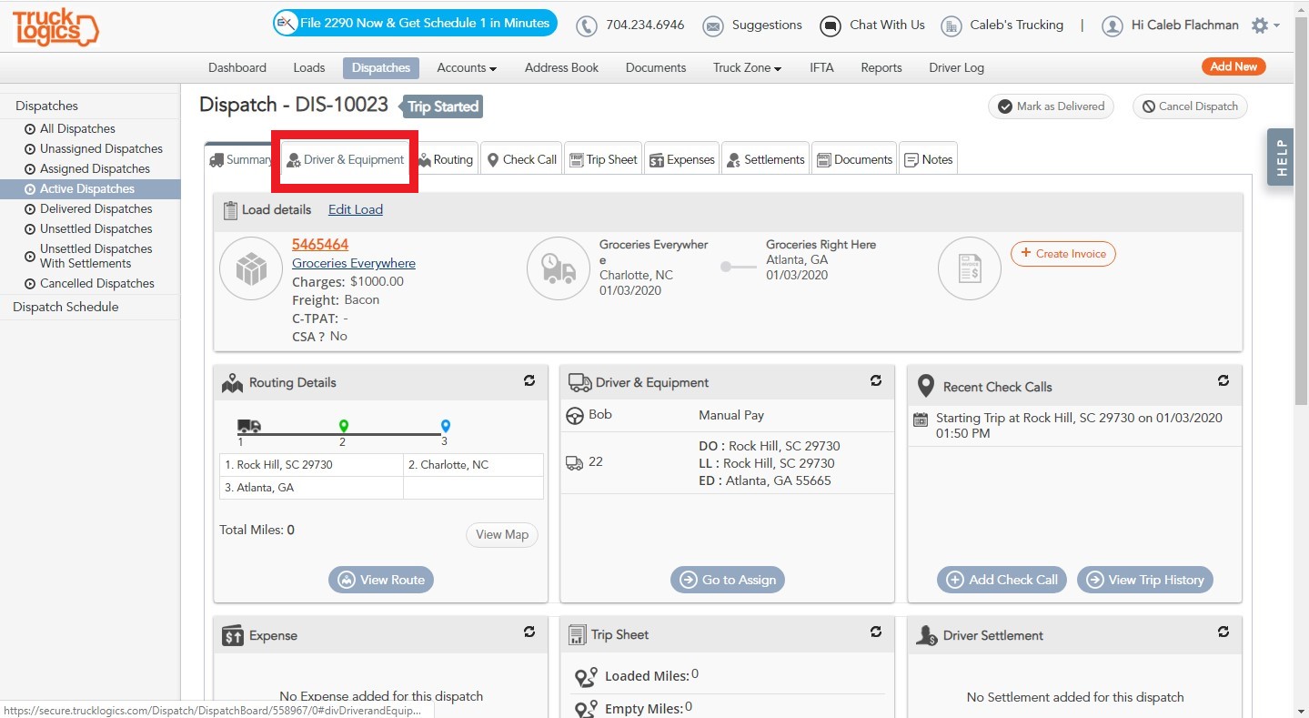Open Dispatch Schedule in sidebar
The width and height of the screenshot is (1309, 718).
pyautogui.click(x=65, y=307)
